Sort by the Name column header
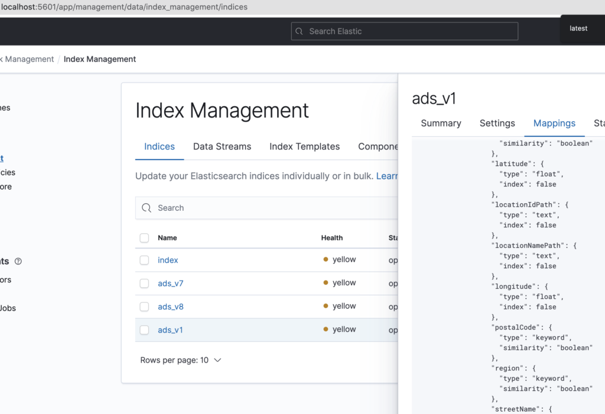The image size is (605, 414). [x=167, y=237]
